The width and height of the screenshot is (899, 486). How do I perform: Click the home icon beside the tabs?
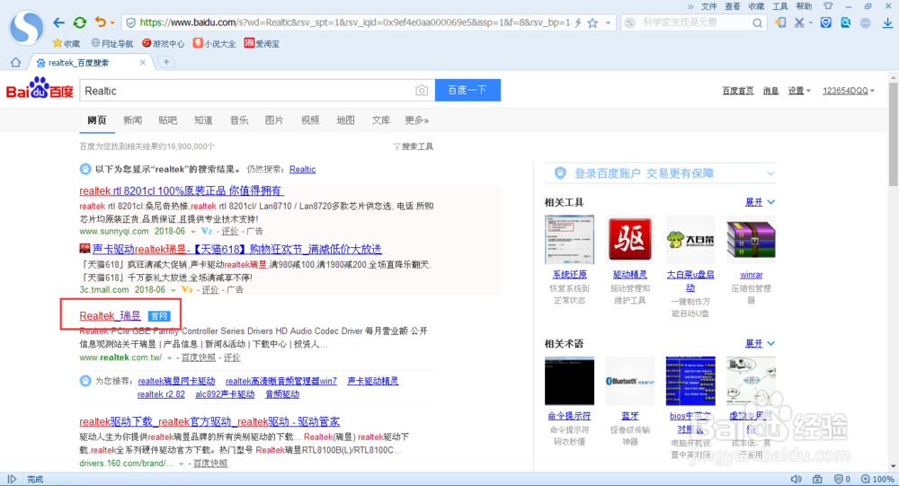coord(16,63)
